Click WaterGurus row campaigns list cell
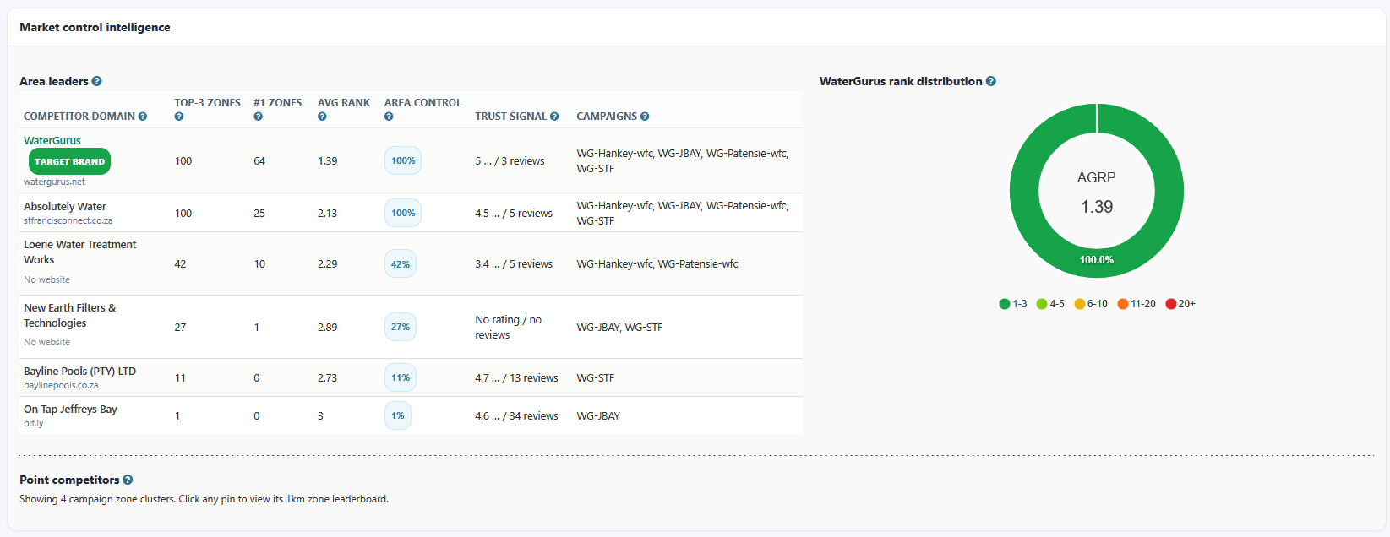 coord(683,160)
